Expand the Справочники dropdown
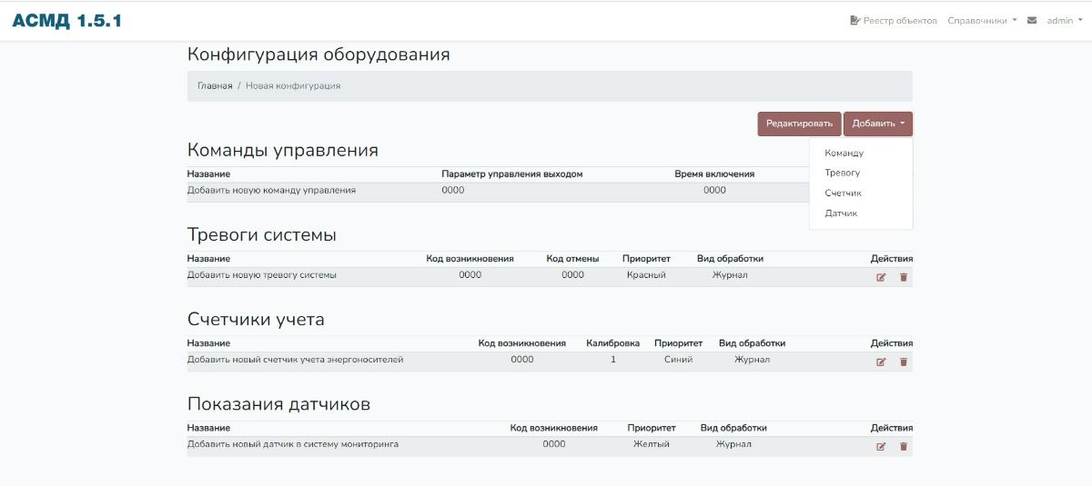1092x486 pixels. click(982, 20)
